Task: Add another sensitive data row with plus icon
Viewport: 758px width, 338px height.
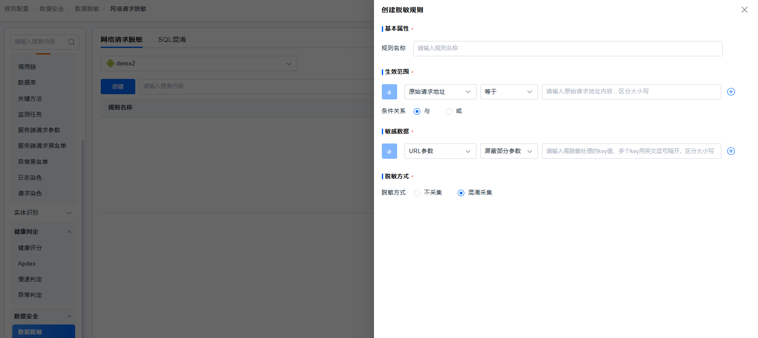Action: click(731, 151)
